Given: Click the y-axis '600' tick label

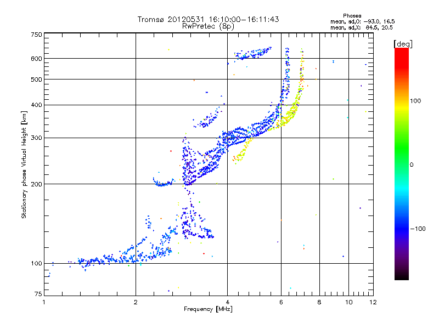Looking at the screenshot, I should (x=36, y=59).
